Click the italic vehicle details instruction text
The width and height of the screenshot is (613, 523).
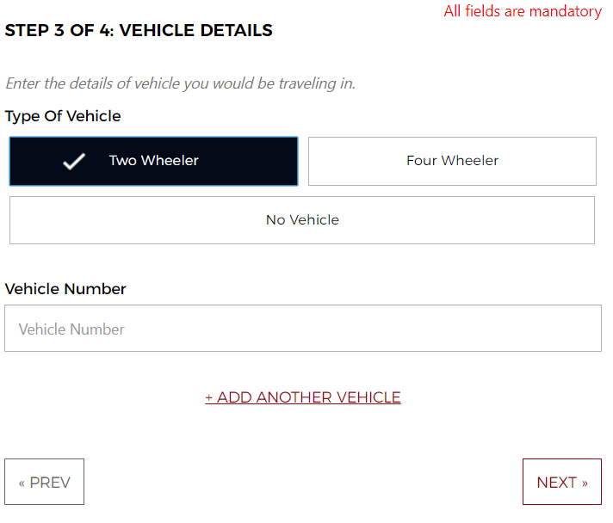180,83
